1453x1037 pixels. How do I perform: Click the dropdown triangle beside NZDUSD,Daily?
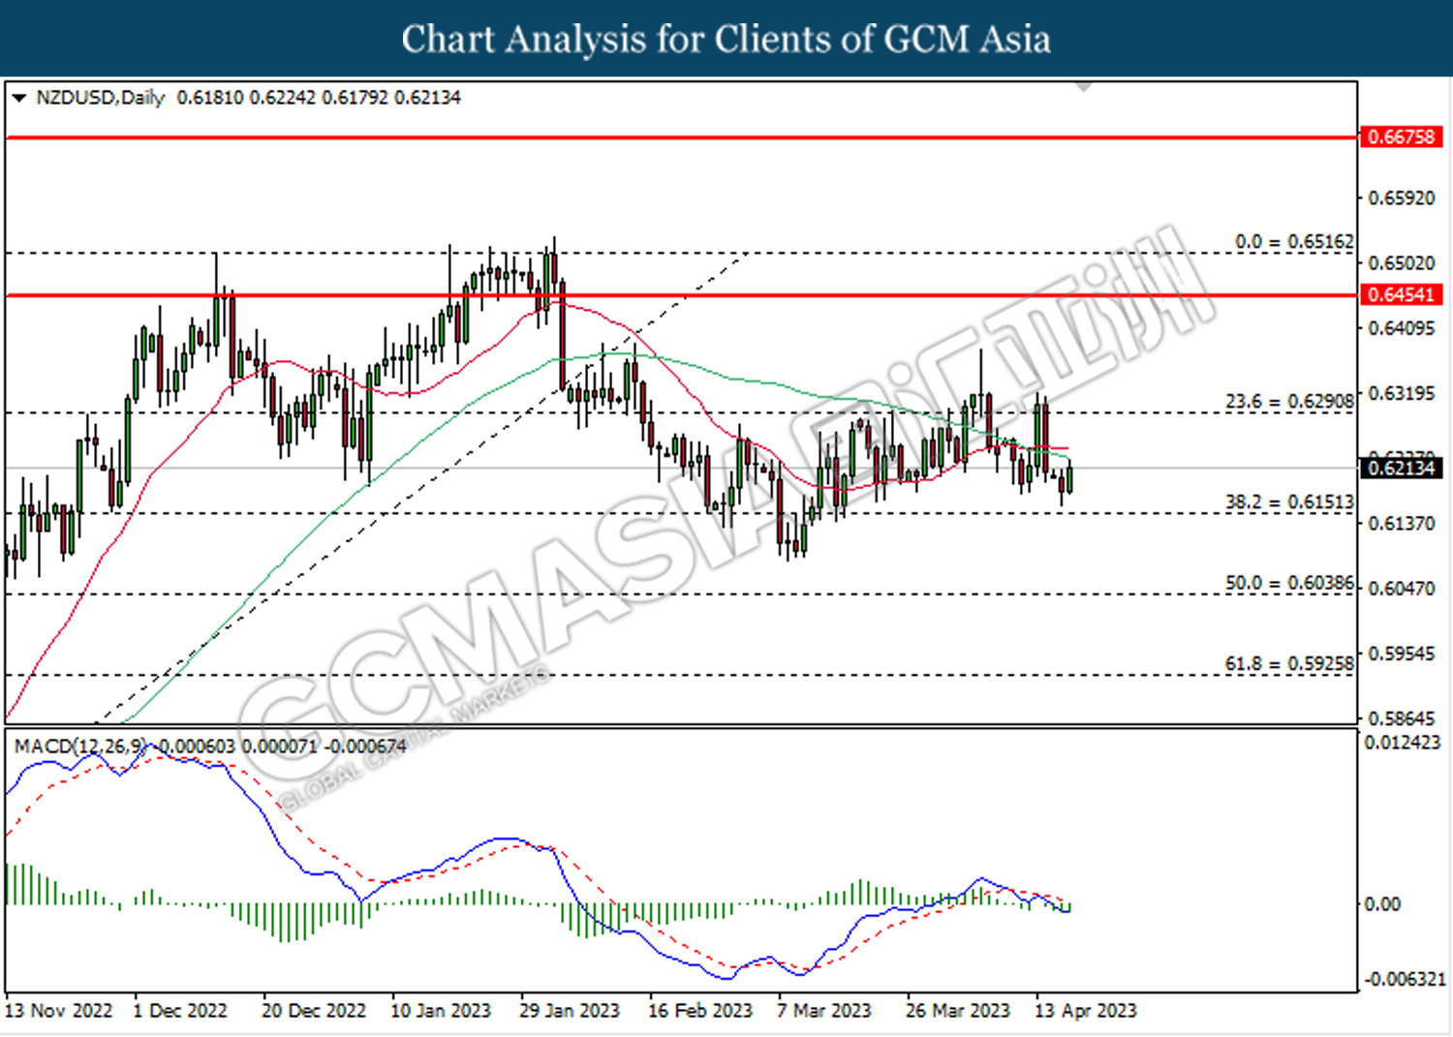pyautogui.click(x=18, y=98)
